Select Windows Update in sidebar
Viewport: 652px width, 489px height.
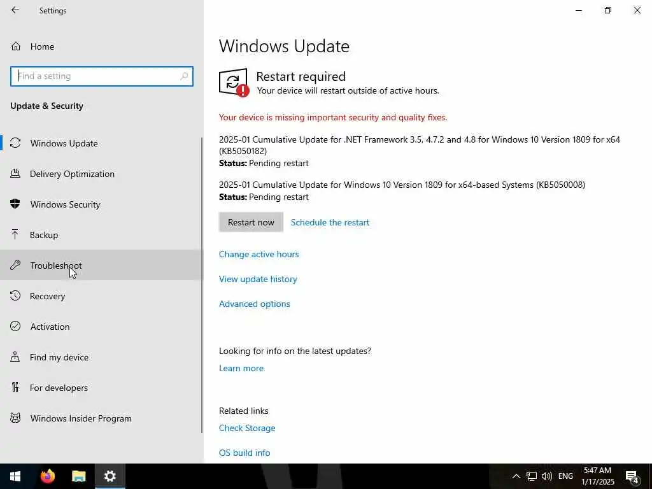pyautogui.click(x=102, y=143)
